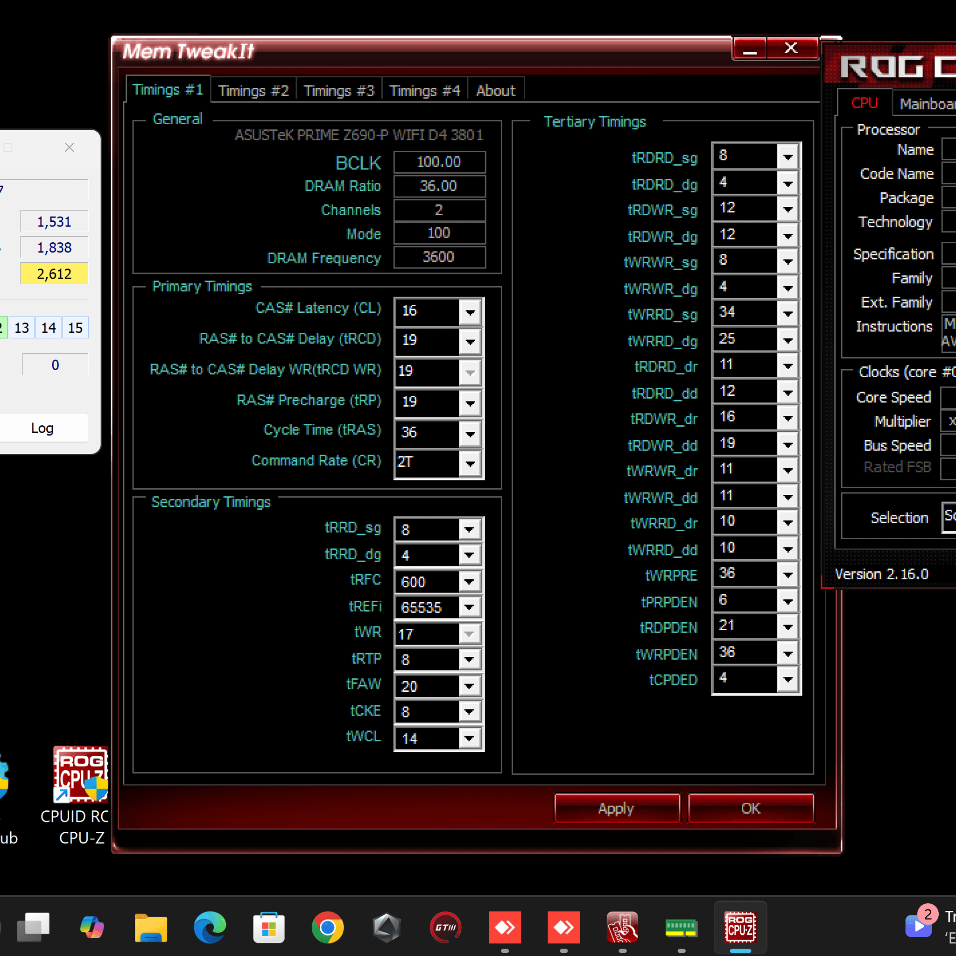Viewport: 956px width, 956px height.
Task: Open the tRFC value dropdown
Action: coord(469,582)
